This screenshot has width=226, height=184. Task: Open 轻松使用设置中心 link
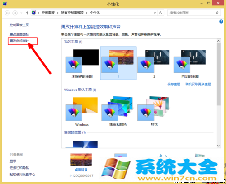tap(23, 175)
